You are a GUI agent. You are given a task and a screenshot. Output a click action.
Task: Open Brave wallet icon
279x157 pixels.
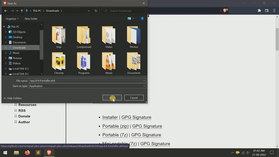coord(267,10)
